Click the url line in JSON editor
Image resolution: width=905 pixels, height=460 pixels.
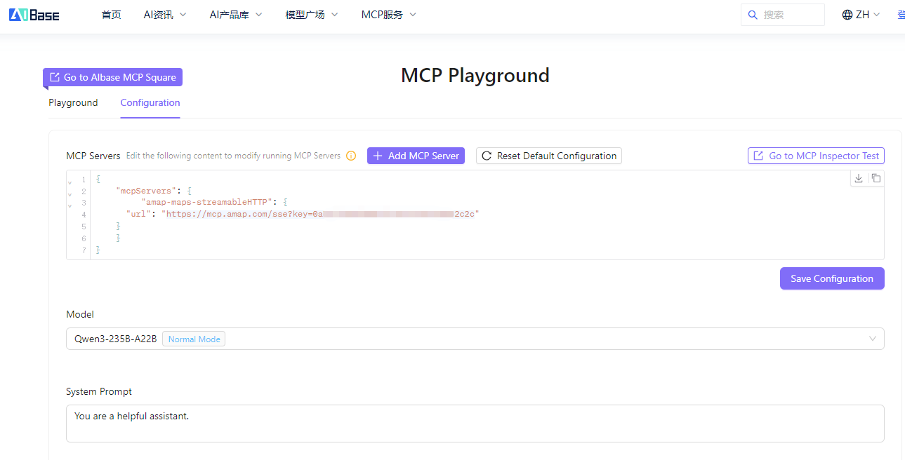click(x=303, y=215)
